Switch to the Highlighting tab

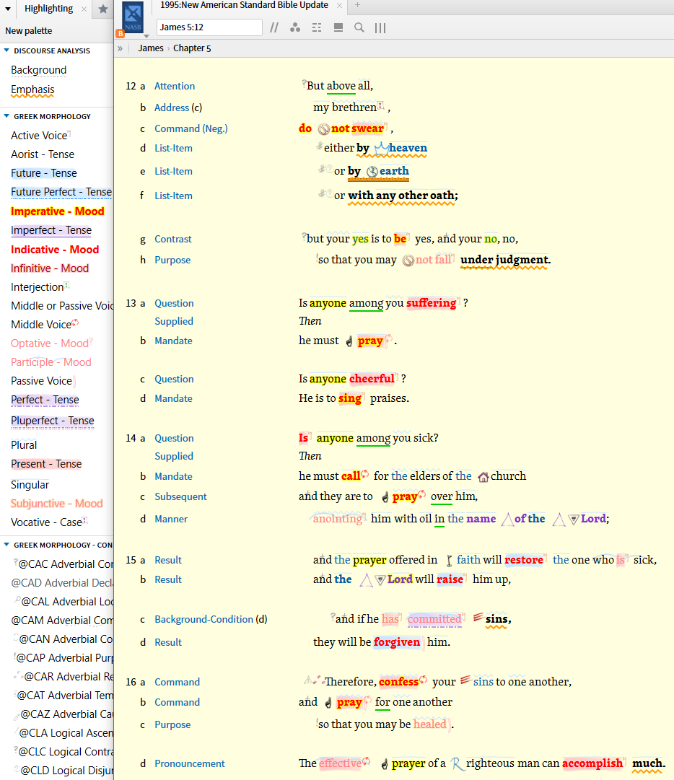click(x=49, y=9)
